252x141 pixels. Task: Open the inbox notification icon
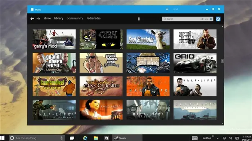(x=167, y=9)
